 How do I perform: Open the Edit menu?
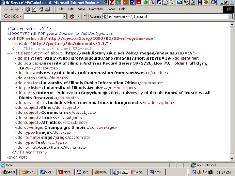(71, 9)
